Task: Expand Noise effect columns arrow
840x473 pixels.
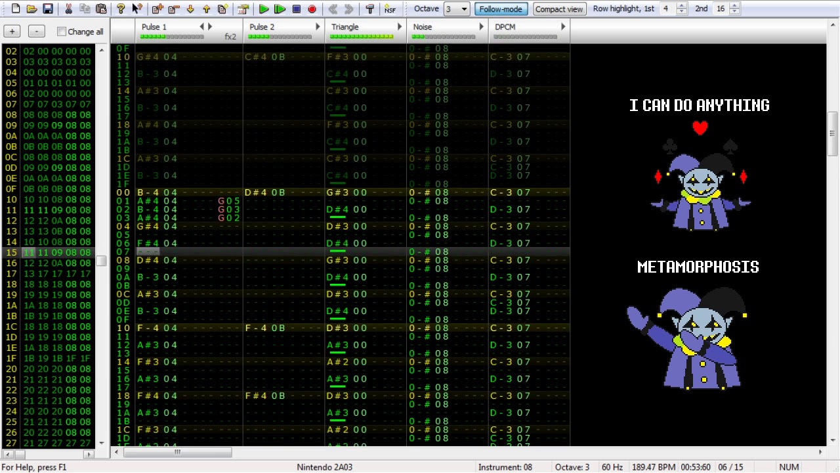Action: coord(481,27)
